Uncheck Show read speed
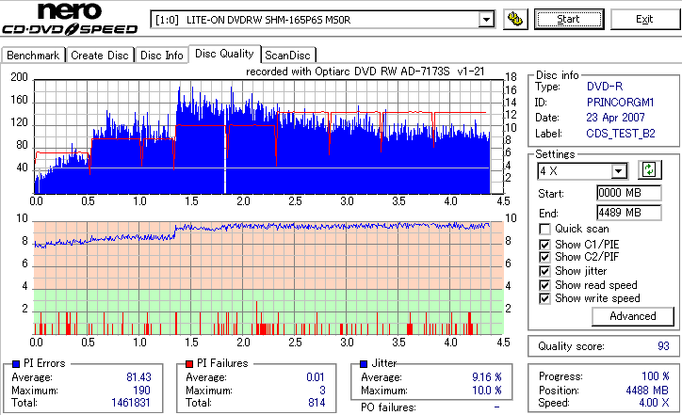Viewport: 682px width, 415px height. point(544,285)
